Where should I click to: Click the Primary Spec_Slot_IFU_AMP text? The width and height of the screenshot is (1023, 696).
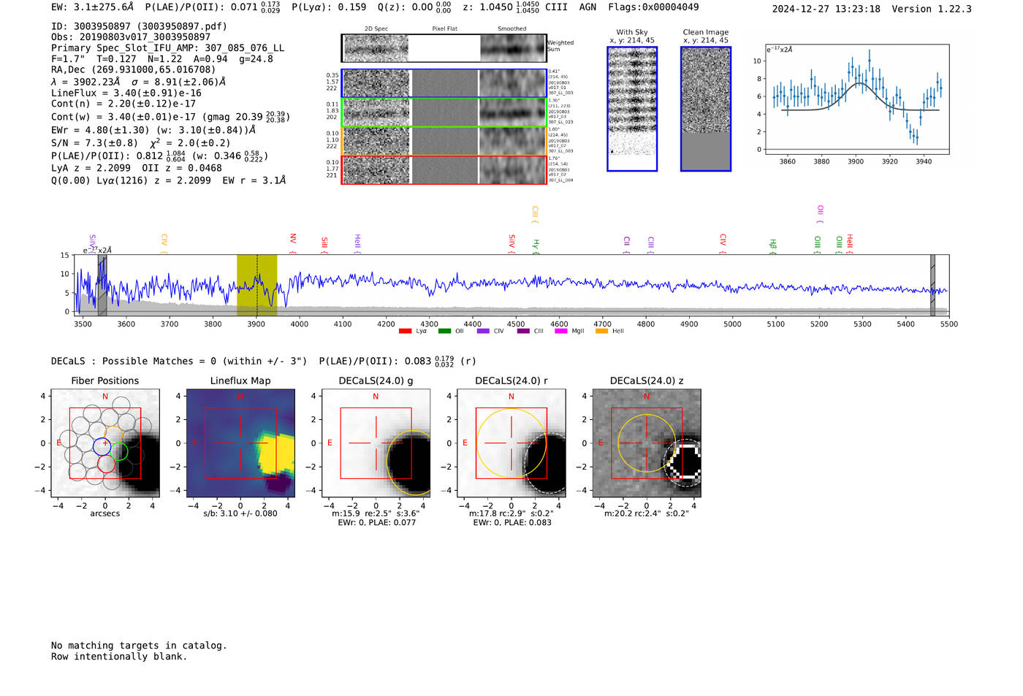point(168,48)
